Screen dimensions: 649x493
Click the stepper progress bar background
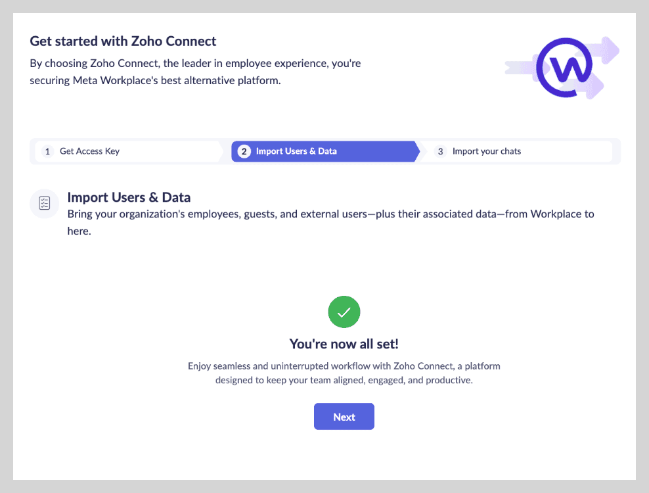(x=617, y=151)
